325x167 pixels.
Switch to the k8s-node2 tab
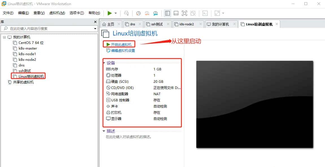click(186, 24)
